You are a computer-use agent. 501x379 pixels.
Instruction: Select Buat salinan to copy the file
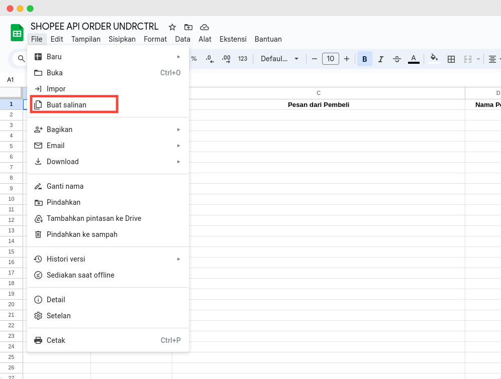[108, 105]
